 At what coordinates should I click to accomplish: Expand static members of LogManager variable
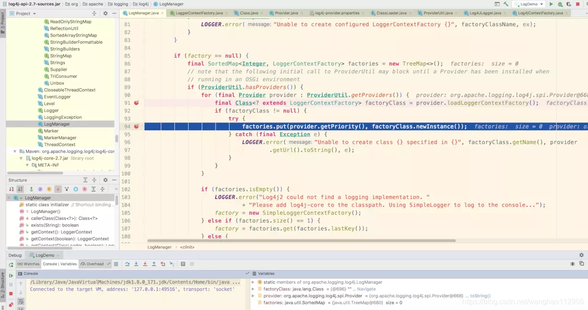[x=253, y=282]
